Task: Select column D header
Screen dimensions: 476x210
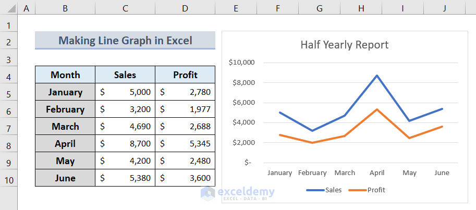Action: 185,9
